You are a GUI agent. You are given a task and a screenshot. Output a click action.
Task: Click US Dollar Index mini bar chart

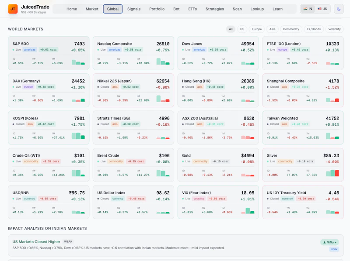click(163, 213)
